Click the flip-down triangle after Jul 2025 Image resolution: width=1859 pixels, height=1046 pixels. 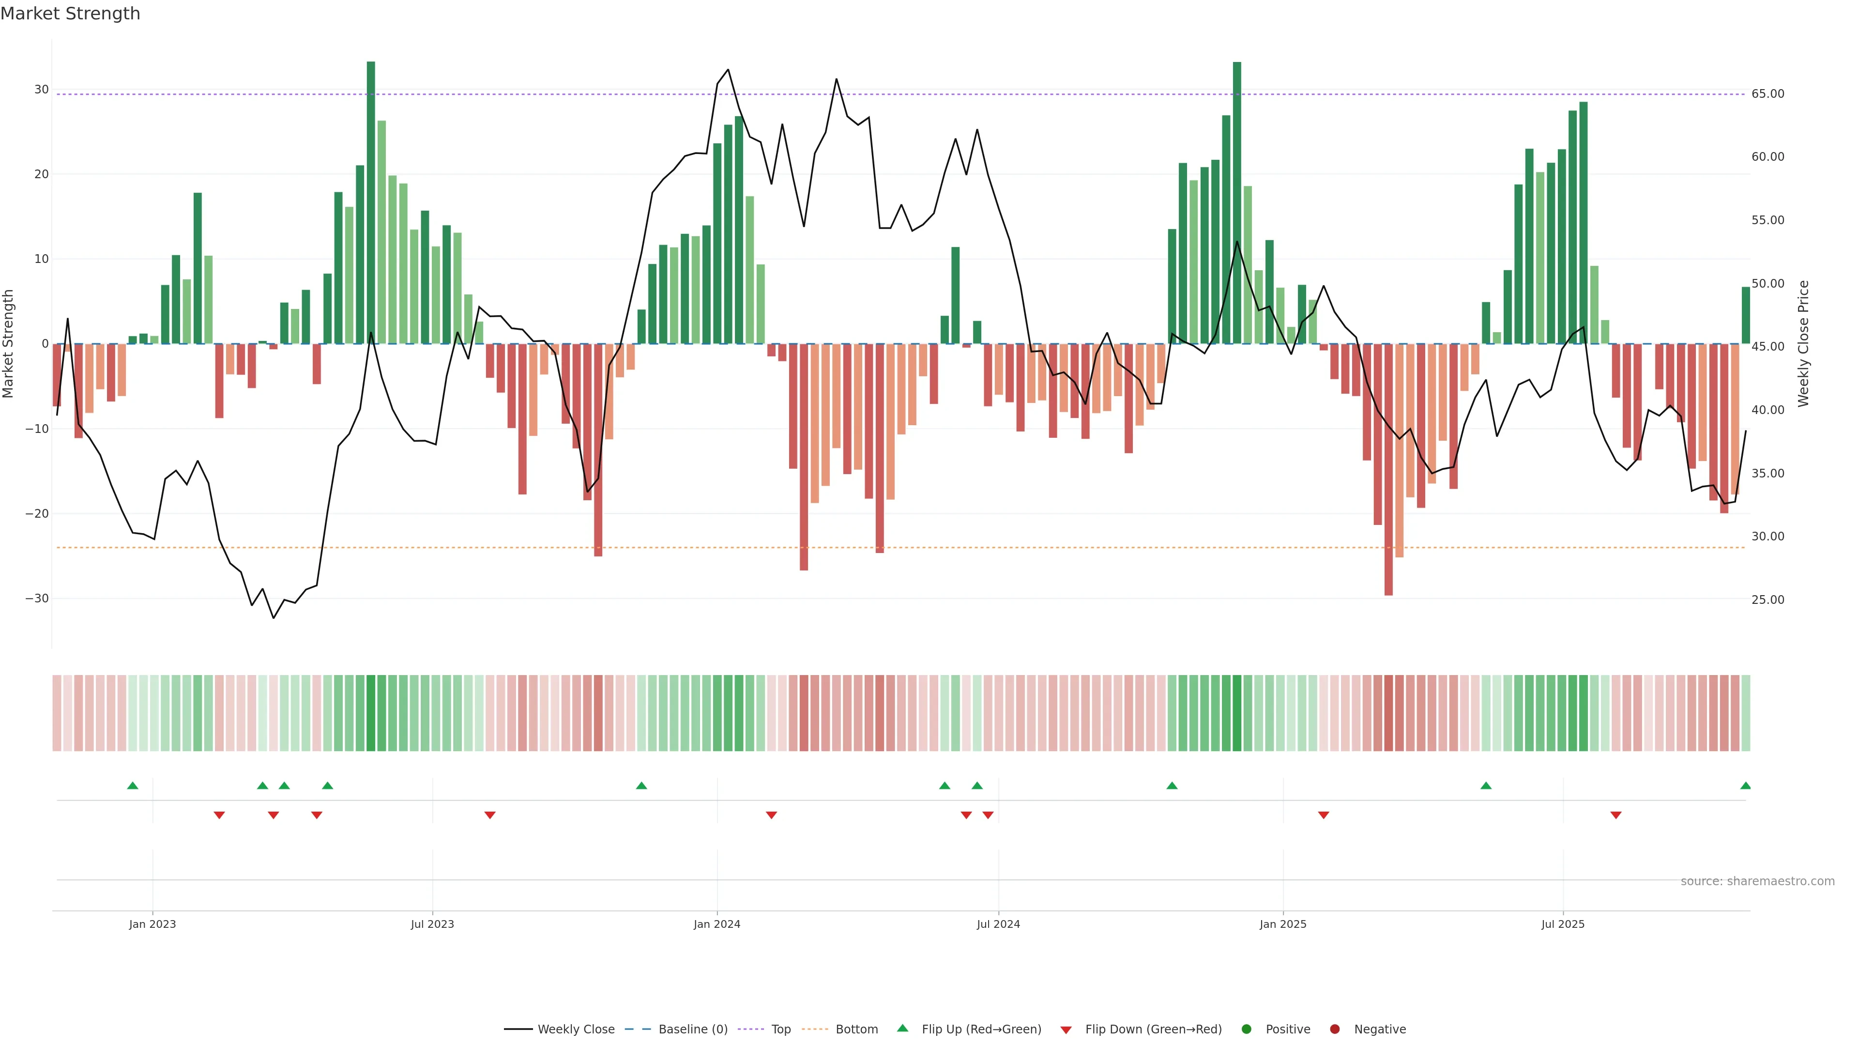1616,815
